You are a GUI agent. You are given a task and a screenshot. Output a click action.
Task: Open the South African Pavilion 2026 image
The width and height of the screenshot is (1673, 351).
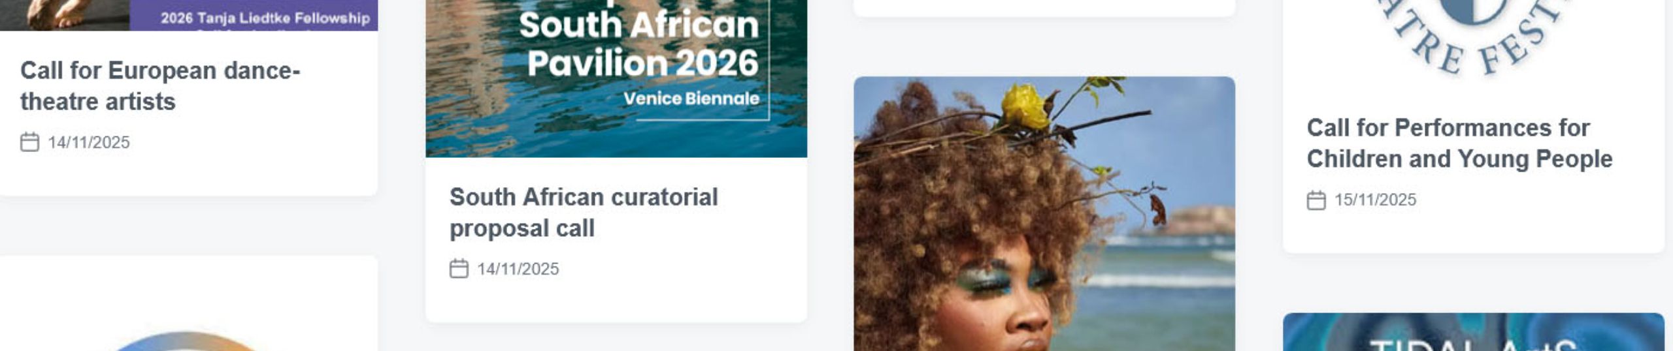click(x=616, y=78)
